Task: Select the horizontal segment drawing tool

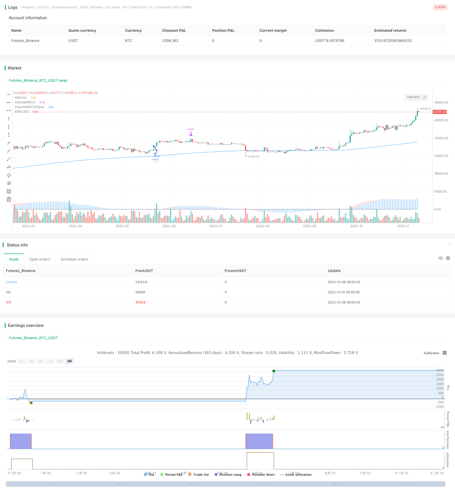Action: pos(9,111)
